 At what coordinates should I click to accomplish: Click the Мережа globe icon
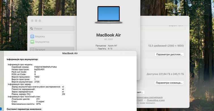pyautogui.click(x=32, y=36)
